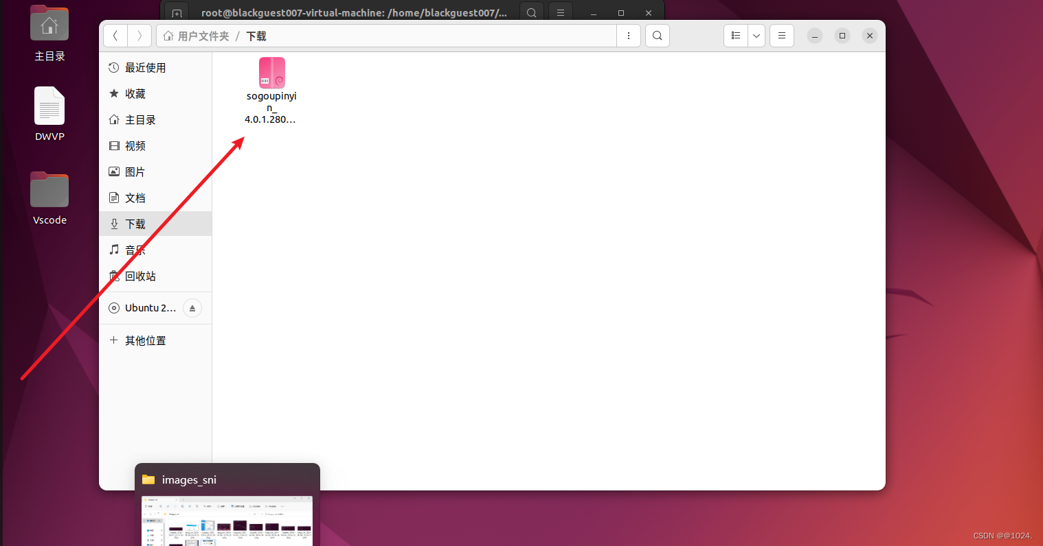Eject the Ubuntu disc volume
Image resolution: width=1043 pixels, height=546 pixels.
[x=192, y=308]
